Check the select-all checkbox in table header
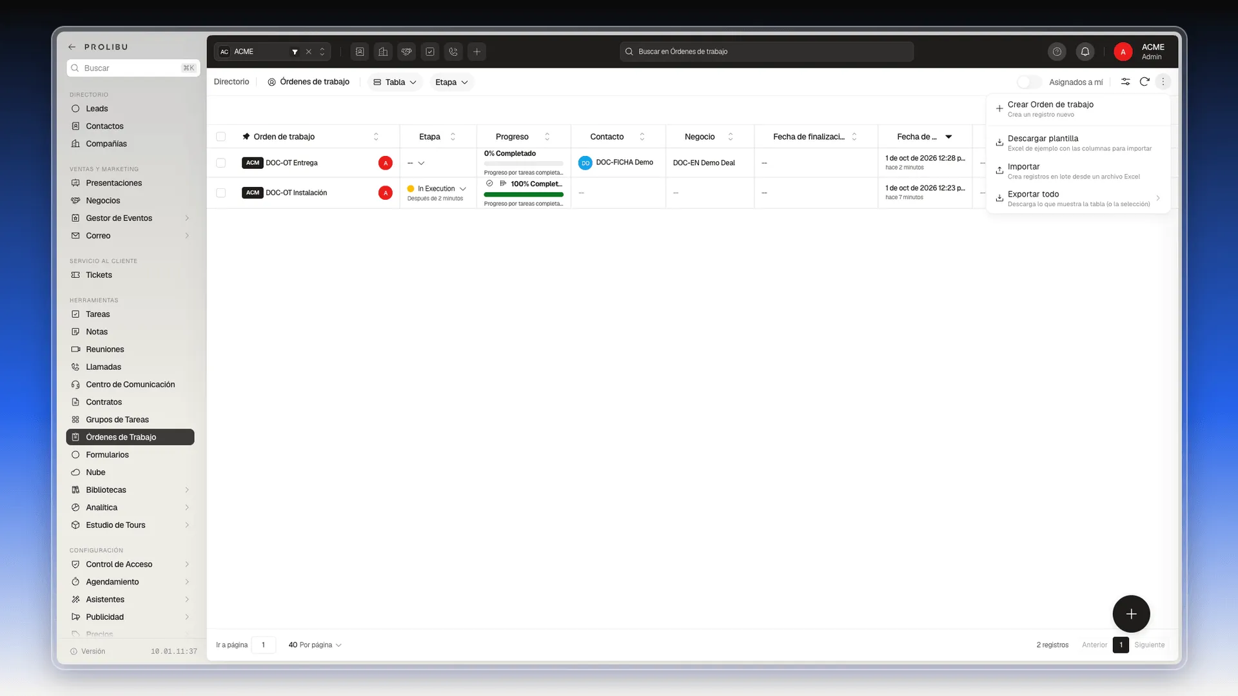This screenshot has height=696, width=1238. (221, 137)
